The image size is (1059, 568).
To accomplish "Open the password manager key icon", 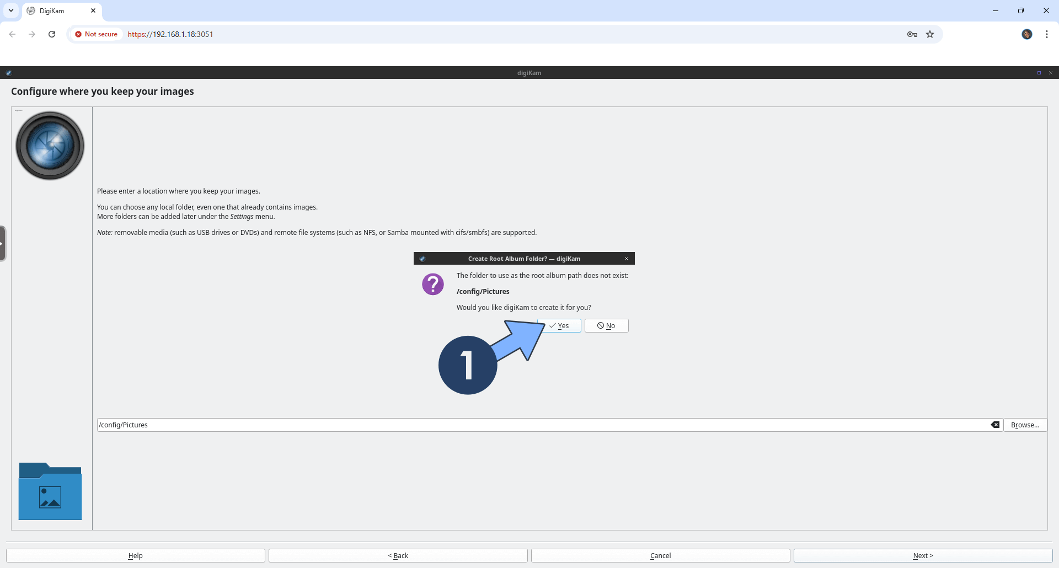I will (912, 34).
